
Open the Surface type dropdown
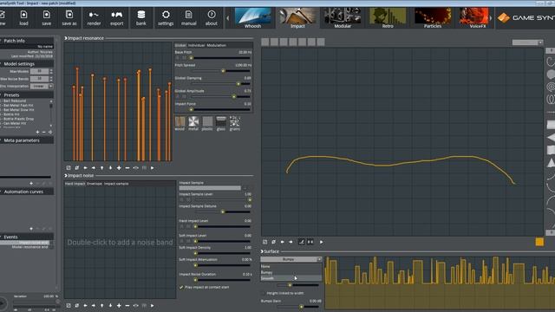[x=291, y=259]
